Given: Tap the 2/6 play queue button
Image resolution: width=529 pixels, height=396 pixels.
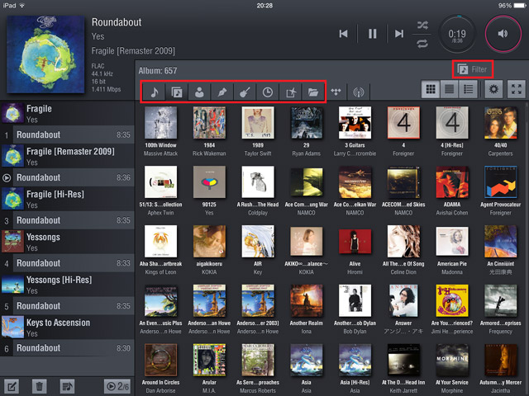Looking at the screenshot, I should pos(116,385).
